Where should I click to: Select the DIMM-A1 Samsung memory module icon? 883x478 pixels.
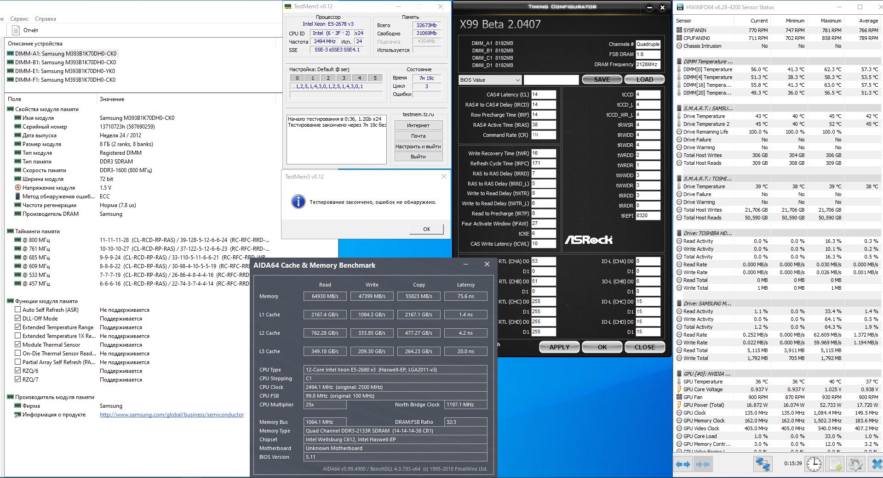11,54
